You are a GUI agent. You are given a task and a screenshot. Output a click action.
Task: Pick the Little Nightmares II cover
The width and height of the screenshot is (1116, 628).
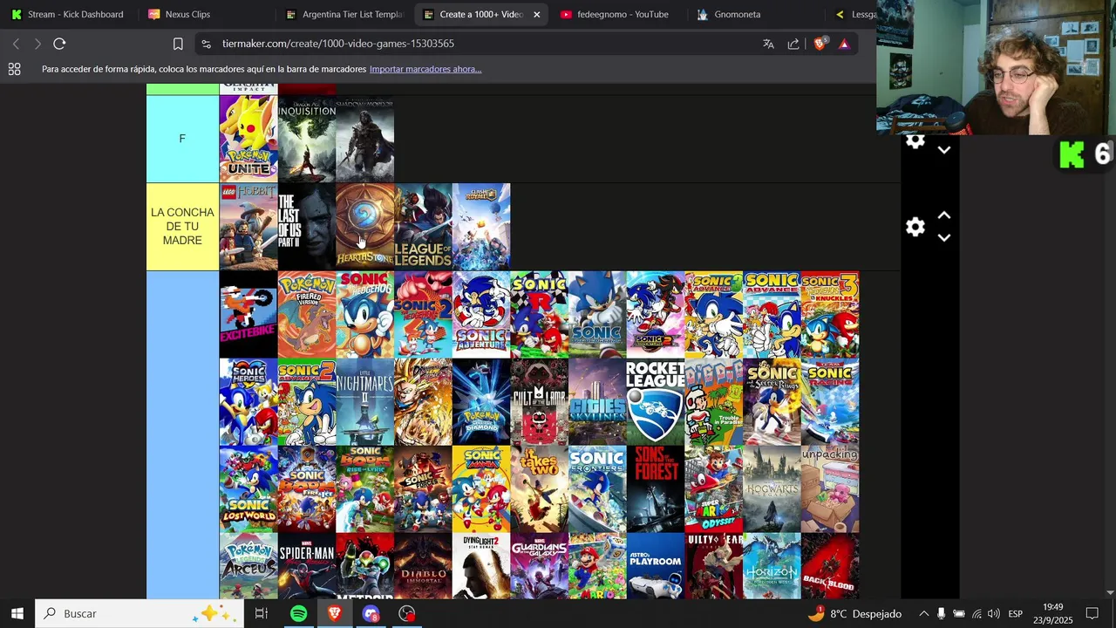(365, 402)
